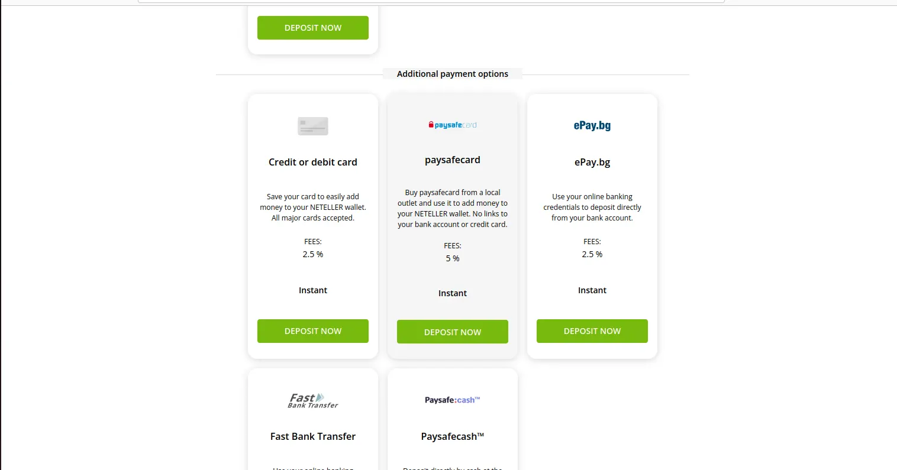Click the ePay.bg online banking description

[x=592, y=207]
